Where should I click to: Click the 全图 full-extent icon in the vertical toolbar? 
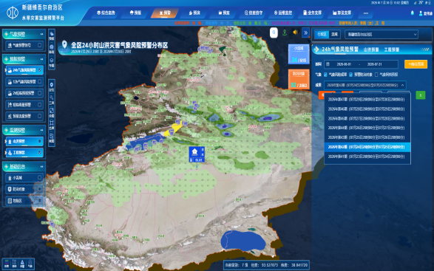coord(52,112)
